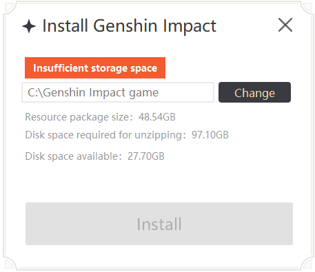Screen dimensions: 315x272
Task: Click the word Impact in the dialog title
Action: (x=190, y=26)
